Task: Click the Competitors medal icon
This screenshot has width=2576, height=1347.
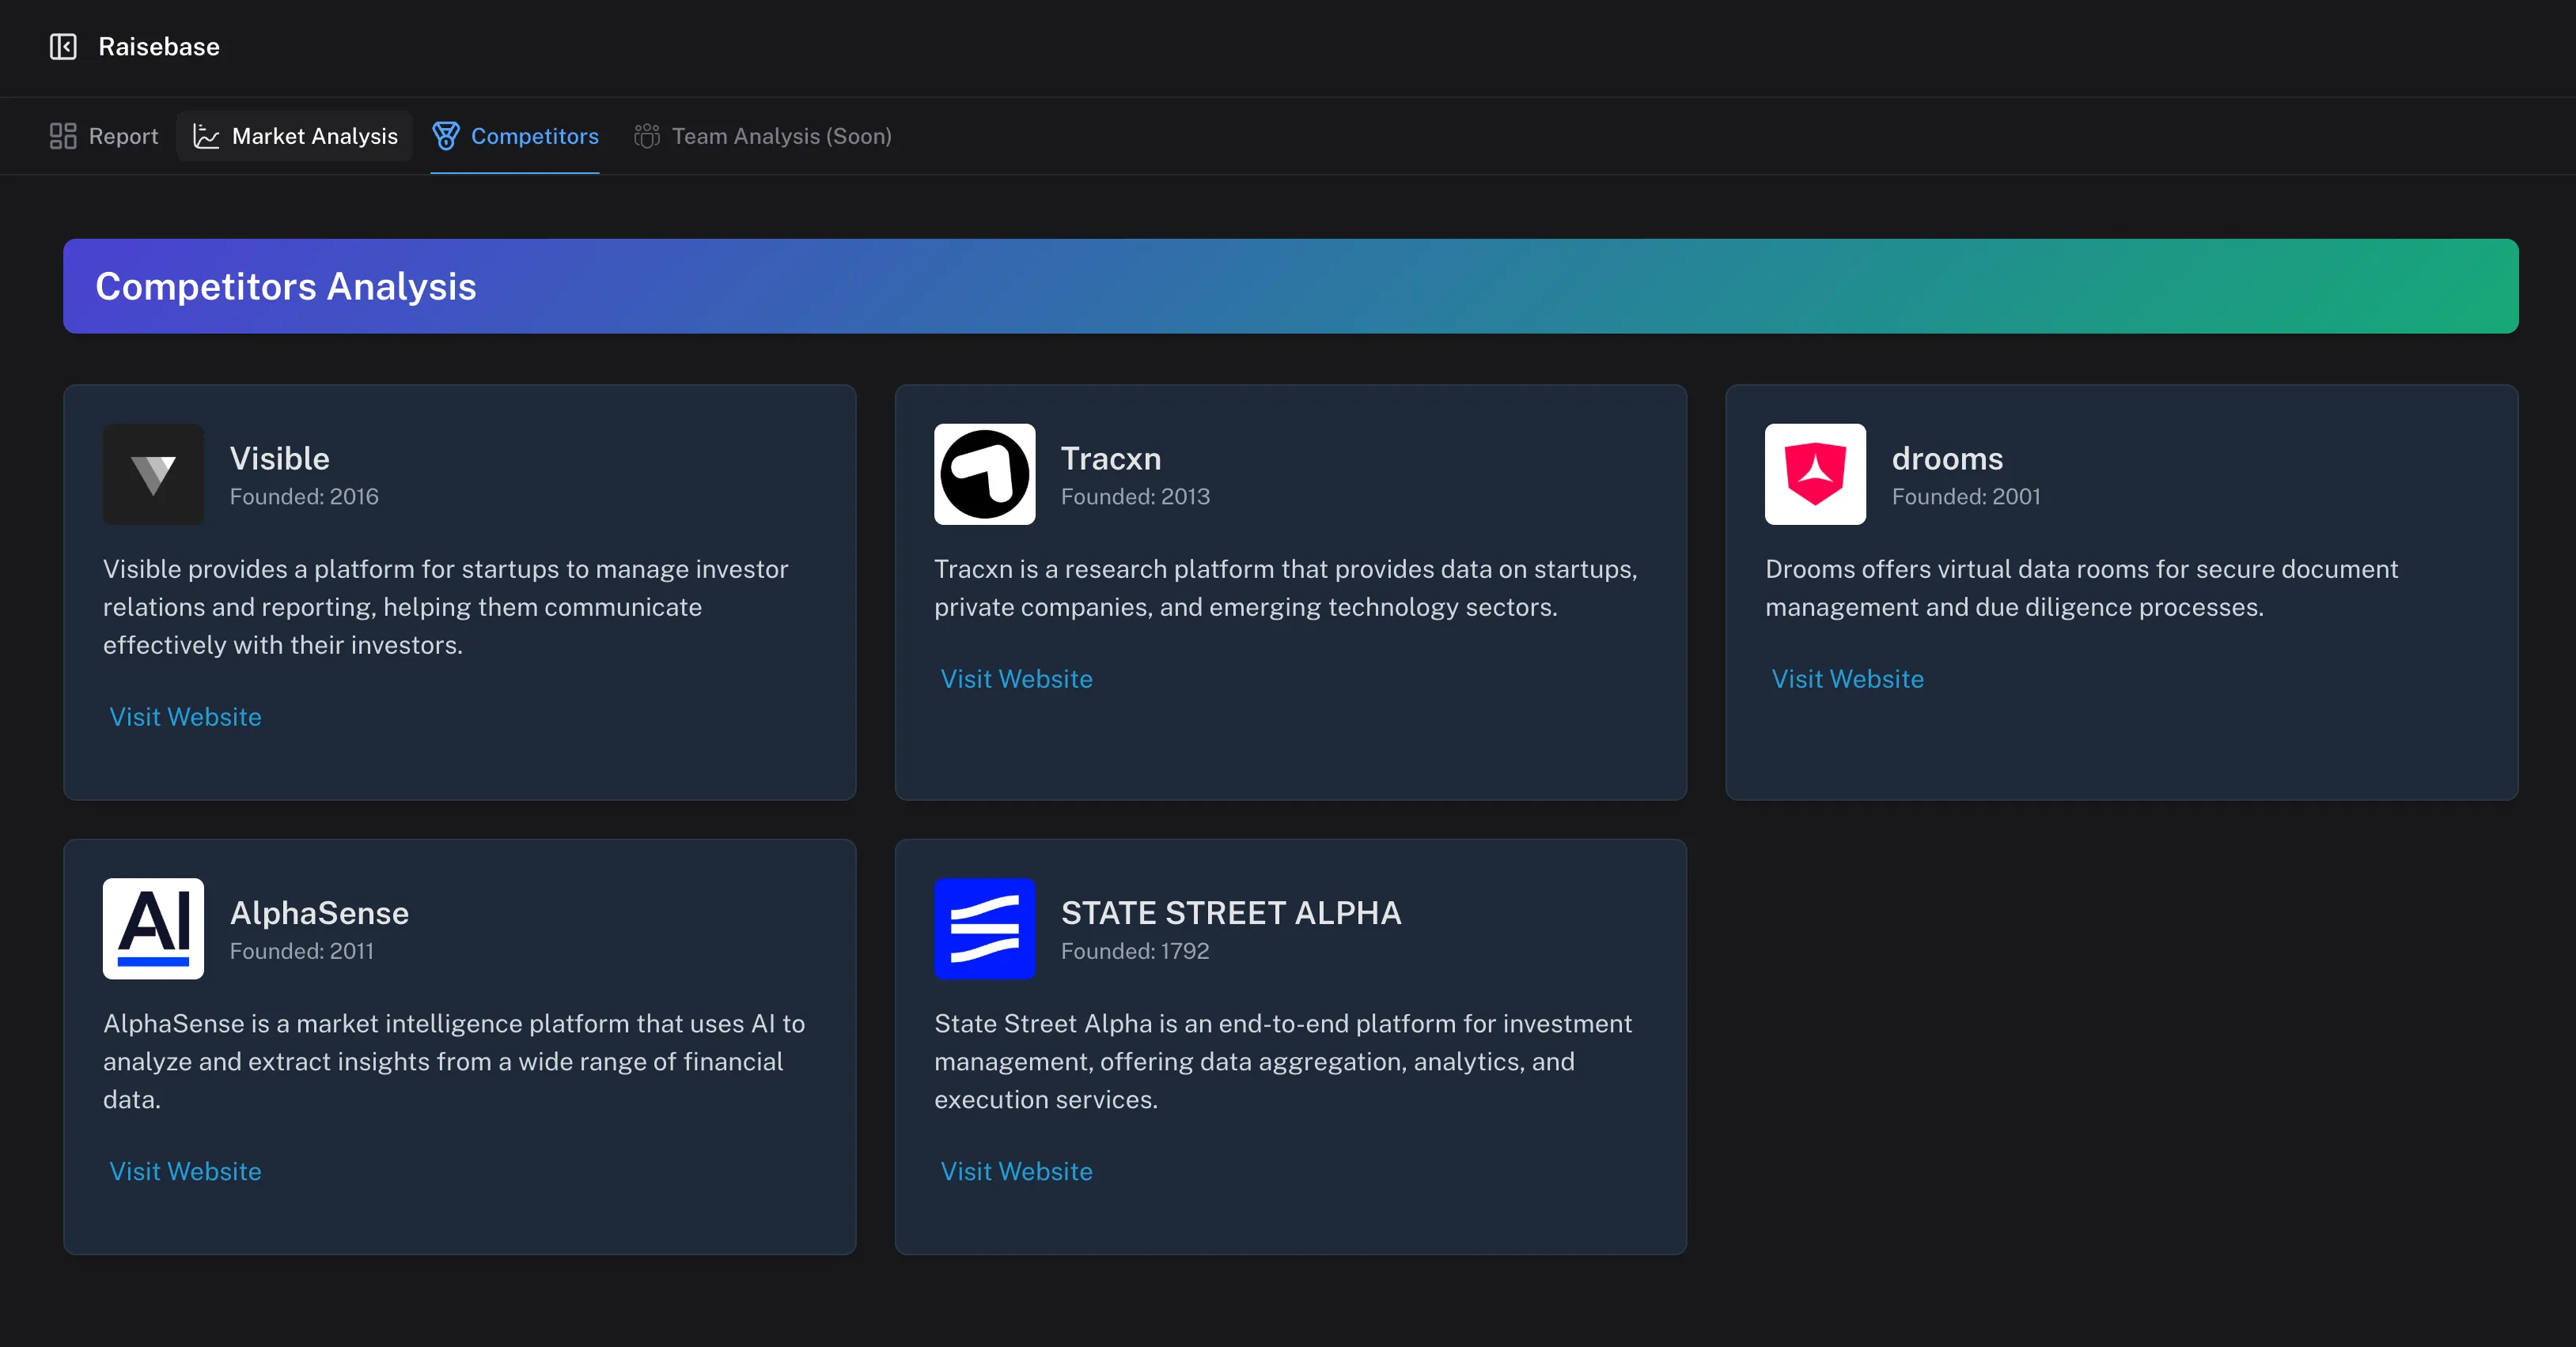Action: click(446, 136)
